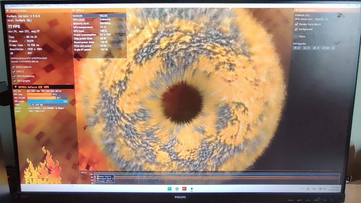Click the Frame time line
The height and width of the screenshot is (203, 361).
pyautogui.click(x=25, y=45)
